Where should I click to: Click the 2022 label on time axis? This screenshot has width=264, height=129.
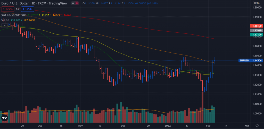click(167, 125)
